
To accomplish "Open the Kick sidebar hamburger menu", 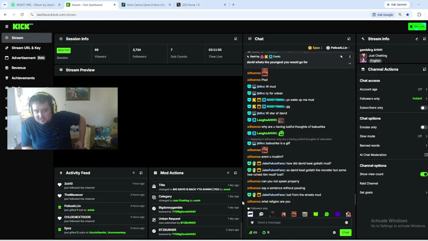I will 7,26.
